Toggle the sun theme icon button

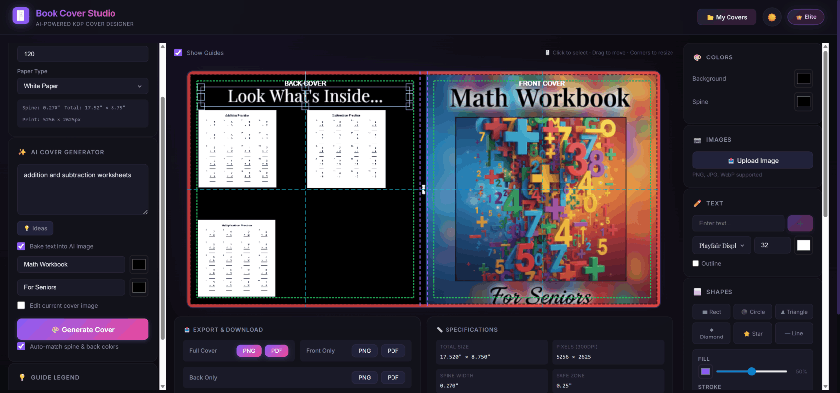tap(772, 17)
